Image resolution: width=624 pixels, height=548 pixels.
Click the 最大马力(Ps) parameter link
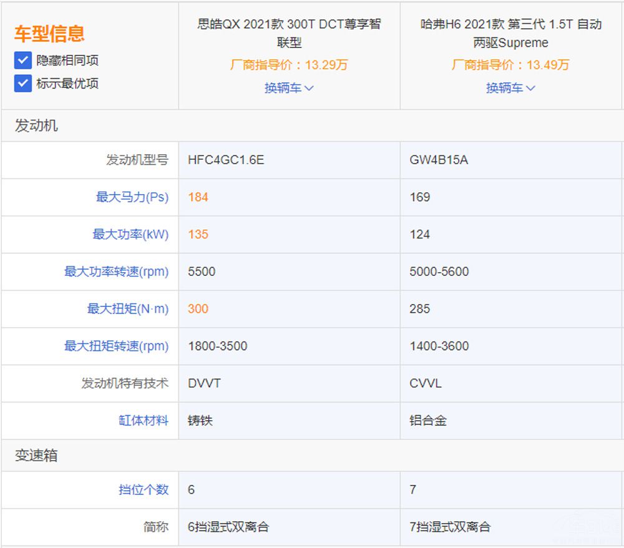tap(132, 197)
